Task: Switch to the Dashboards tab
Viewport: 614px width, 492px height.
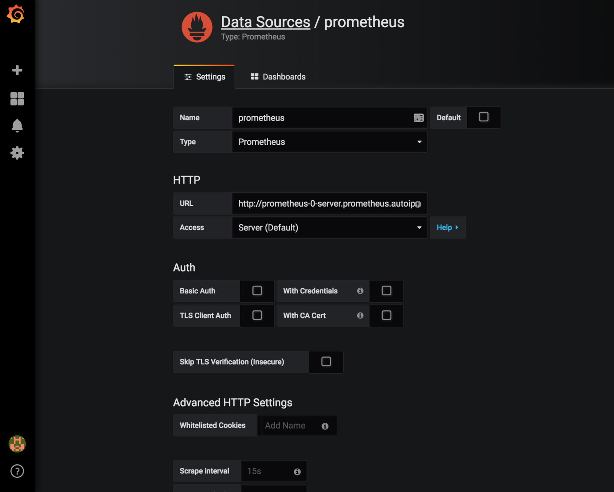Action: 278,77
